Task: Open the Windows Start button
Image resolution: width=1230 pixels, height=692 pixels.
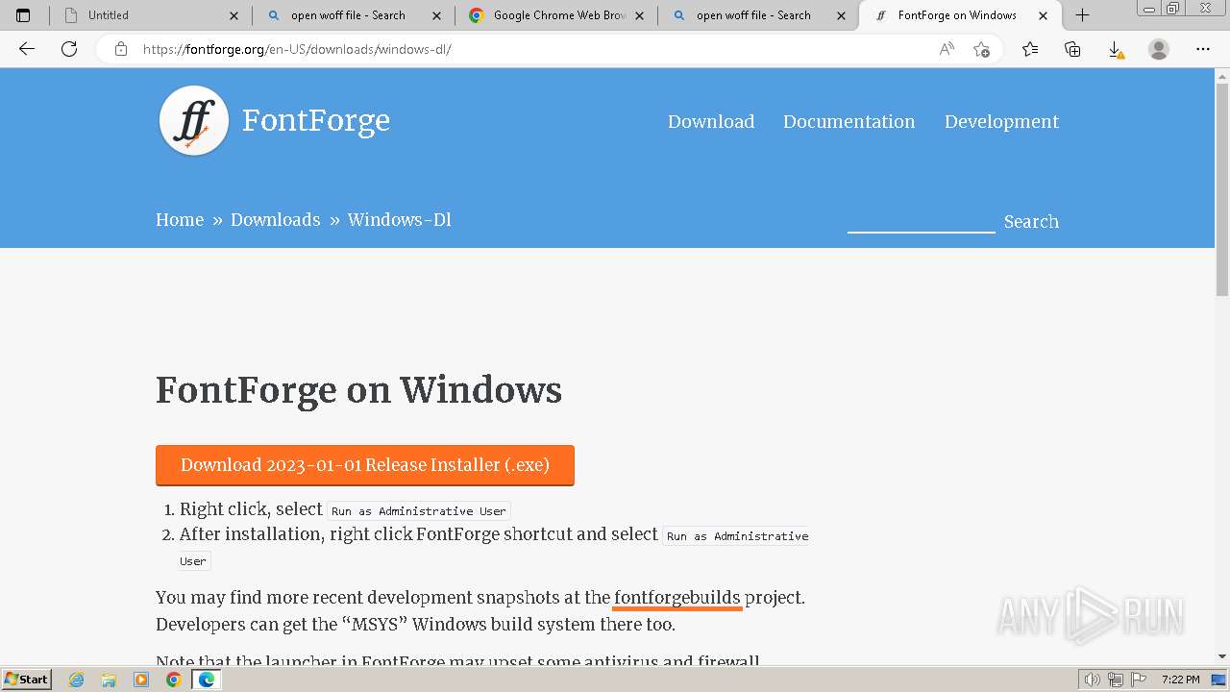Action: [27, 680]
